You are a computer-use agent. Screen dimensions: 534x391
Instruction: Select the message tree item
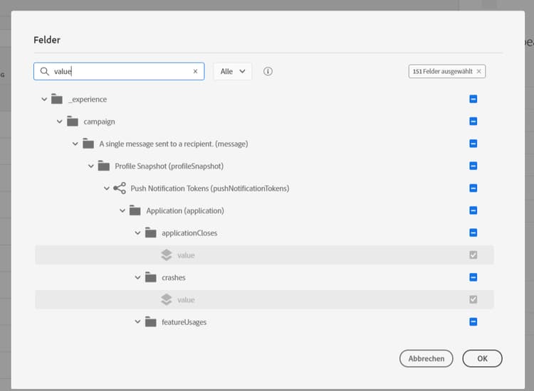click(173, 144)
